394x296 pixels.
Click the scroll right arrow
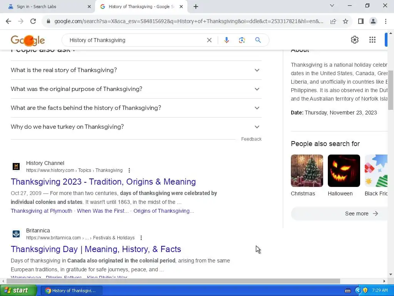[384, 281]
